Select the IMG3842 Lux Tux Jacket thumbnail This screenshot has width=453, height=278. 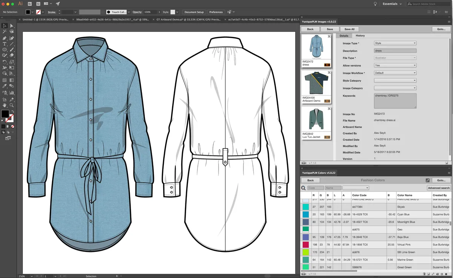(316, 123)
